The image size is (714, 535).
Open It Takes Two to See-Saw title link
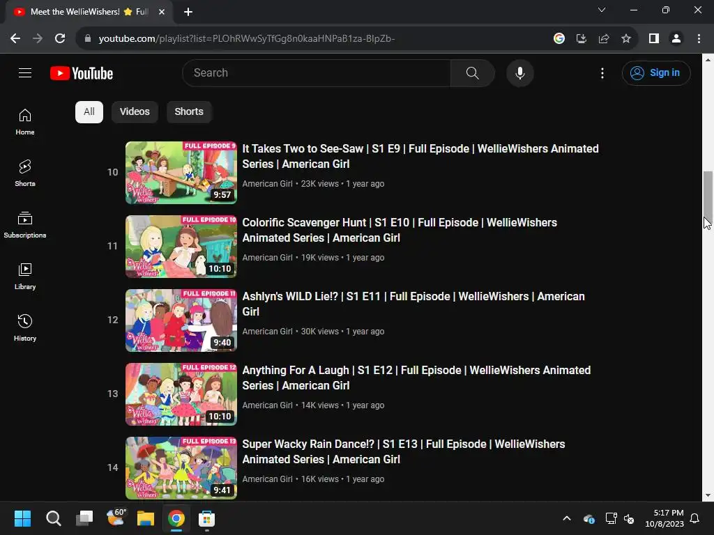pyautogui.click(x=420, y=156)
